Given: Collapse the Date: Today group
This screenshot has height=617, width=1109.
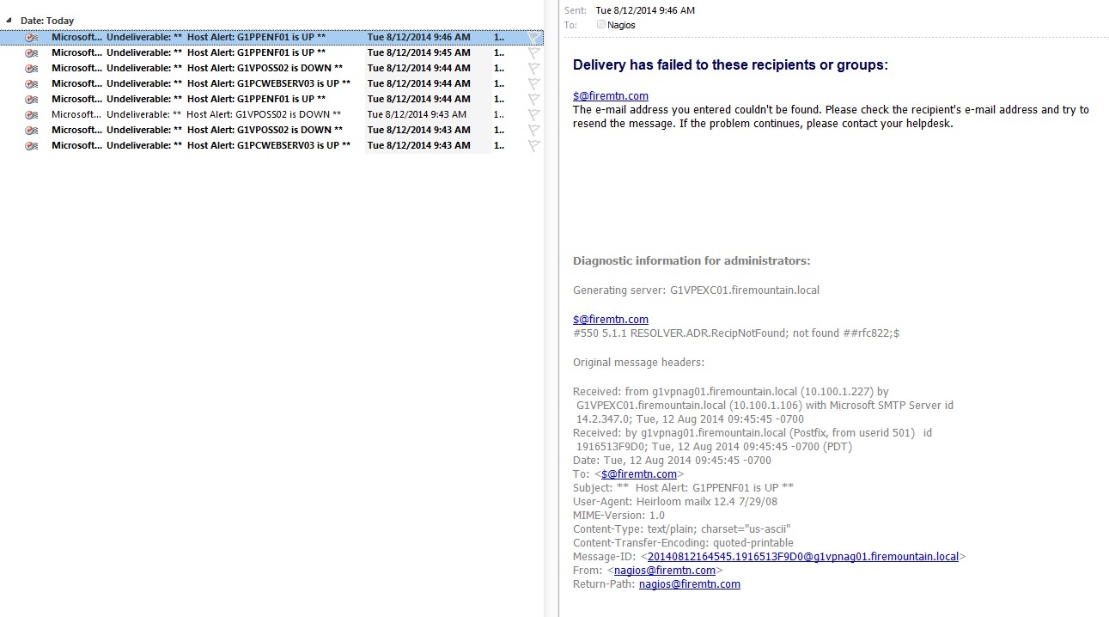Looking at the screenshot, I should pos(9,20).
